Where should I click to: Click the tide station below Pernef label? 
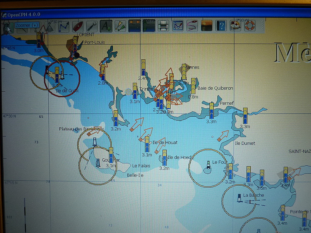pos(211,111)
